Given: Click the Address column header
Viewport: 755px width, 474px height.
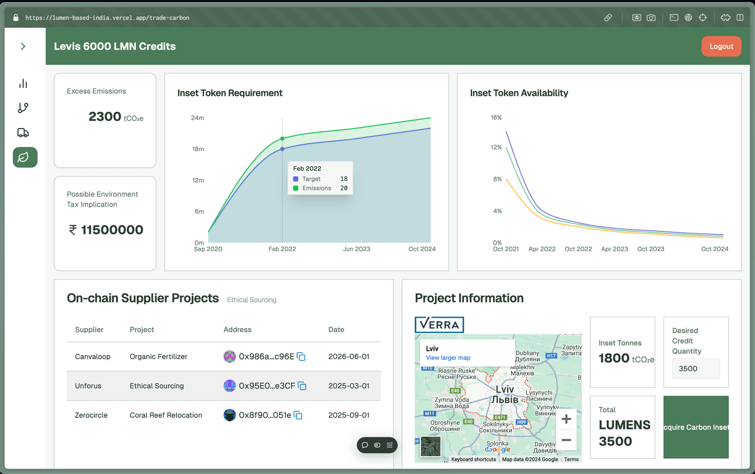Looking at the screenshot, I should pos(238,330).
